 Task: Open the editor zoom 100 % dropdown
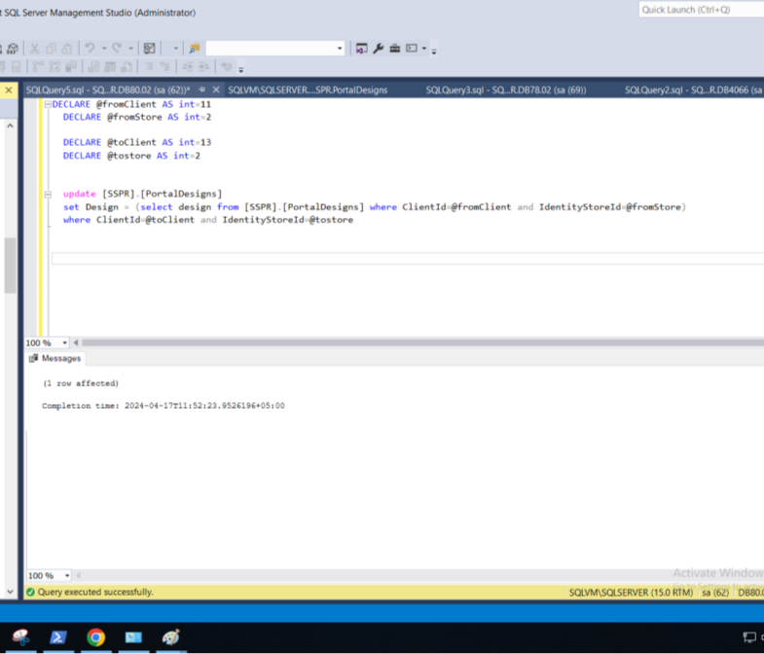point(64,343)
